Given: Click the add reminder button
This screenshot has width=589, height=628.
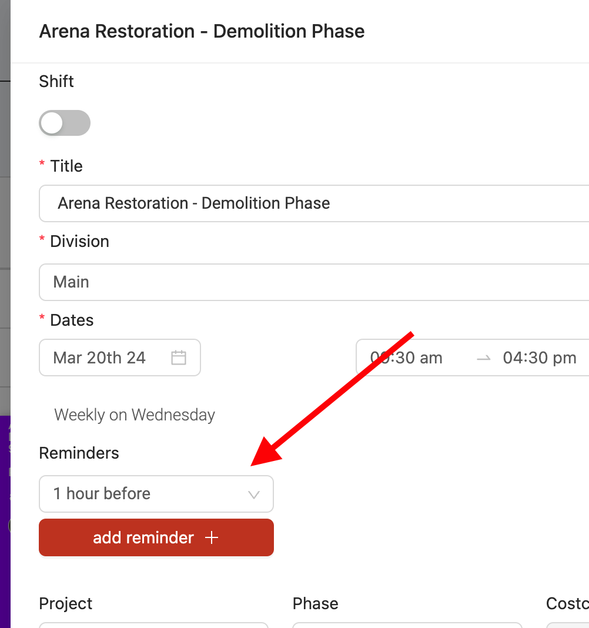Looking at the screenshot, I should tap(156, 537).
